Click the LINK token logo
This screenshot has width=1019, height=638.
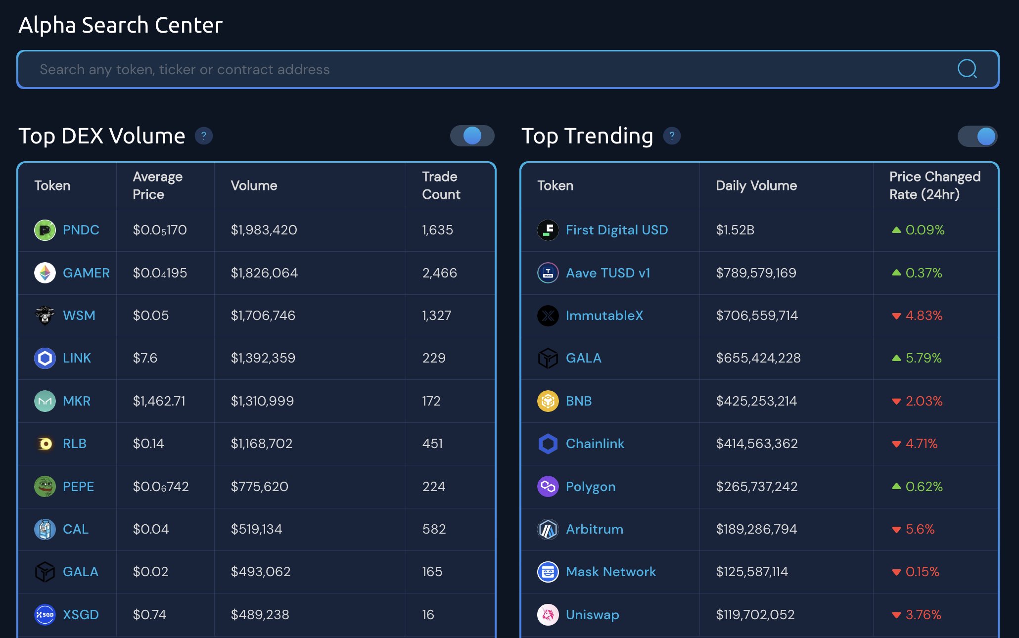(45, 358)
